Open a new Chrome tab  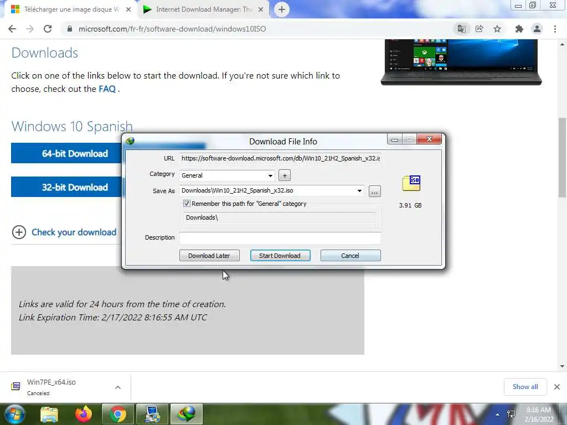click(282, 9)
